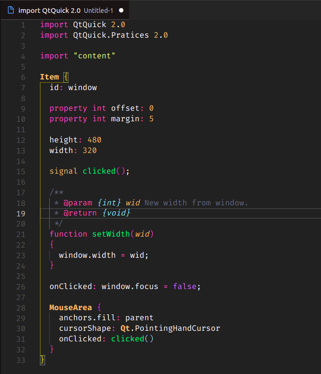The height and width of the screenshot is (374, 321).
Task: Click the "content" string on line 4
Action: (x=95, y=56)
